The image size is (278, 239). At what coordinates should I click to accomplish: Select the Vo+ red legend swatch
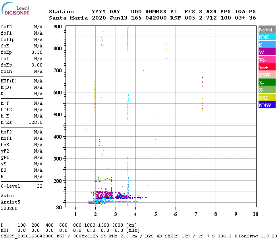pyautogui.click(x=267, y=67)
